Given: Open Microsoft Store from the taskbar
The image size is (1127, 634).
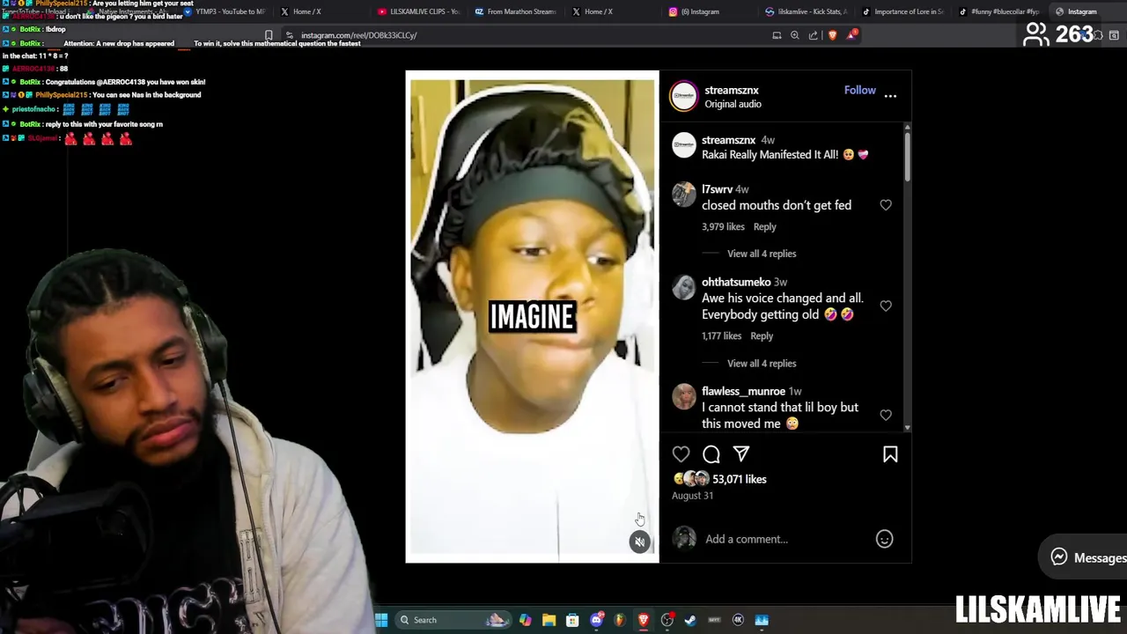Looking at the screenshot, I should pos(572,620).
